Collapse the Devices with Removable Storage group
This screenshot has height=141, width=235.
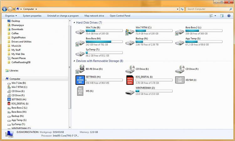point(74,61)
